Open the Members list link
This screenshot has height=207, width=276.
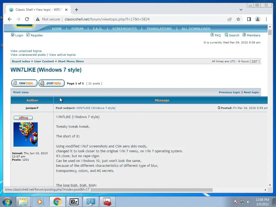click(x=253, y=35)
